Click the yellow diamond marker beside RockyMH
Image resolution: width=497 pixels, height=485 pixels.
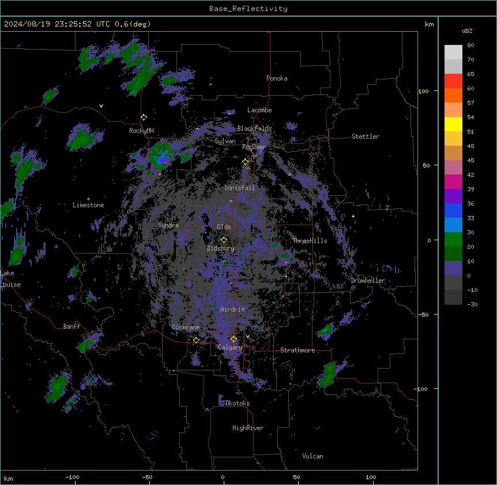point(144,118)
